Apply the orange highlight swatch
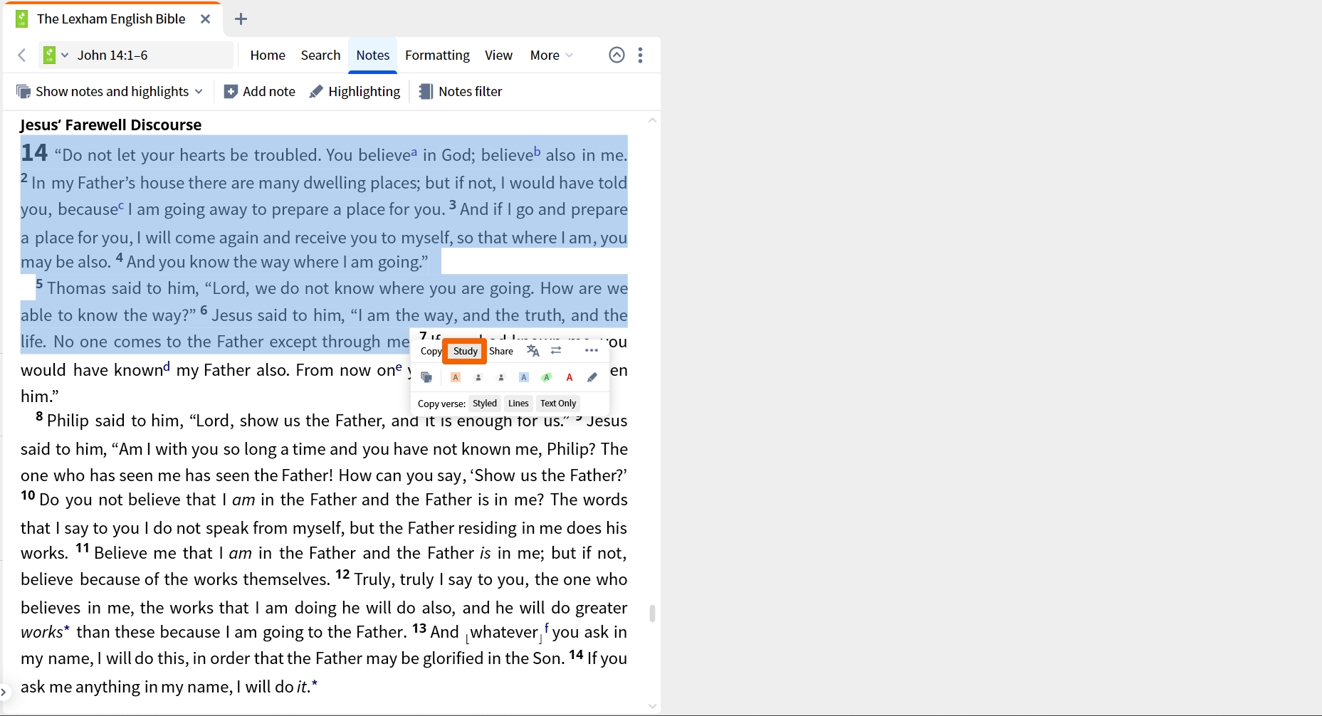Viewport: 1322px width, 716px height. coord(456,377)
